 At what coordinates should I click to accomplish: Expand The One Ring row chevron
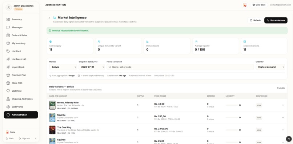click(283, 130)
